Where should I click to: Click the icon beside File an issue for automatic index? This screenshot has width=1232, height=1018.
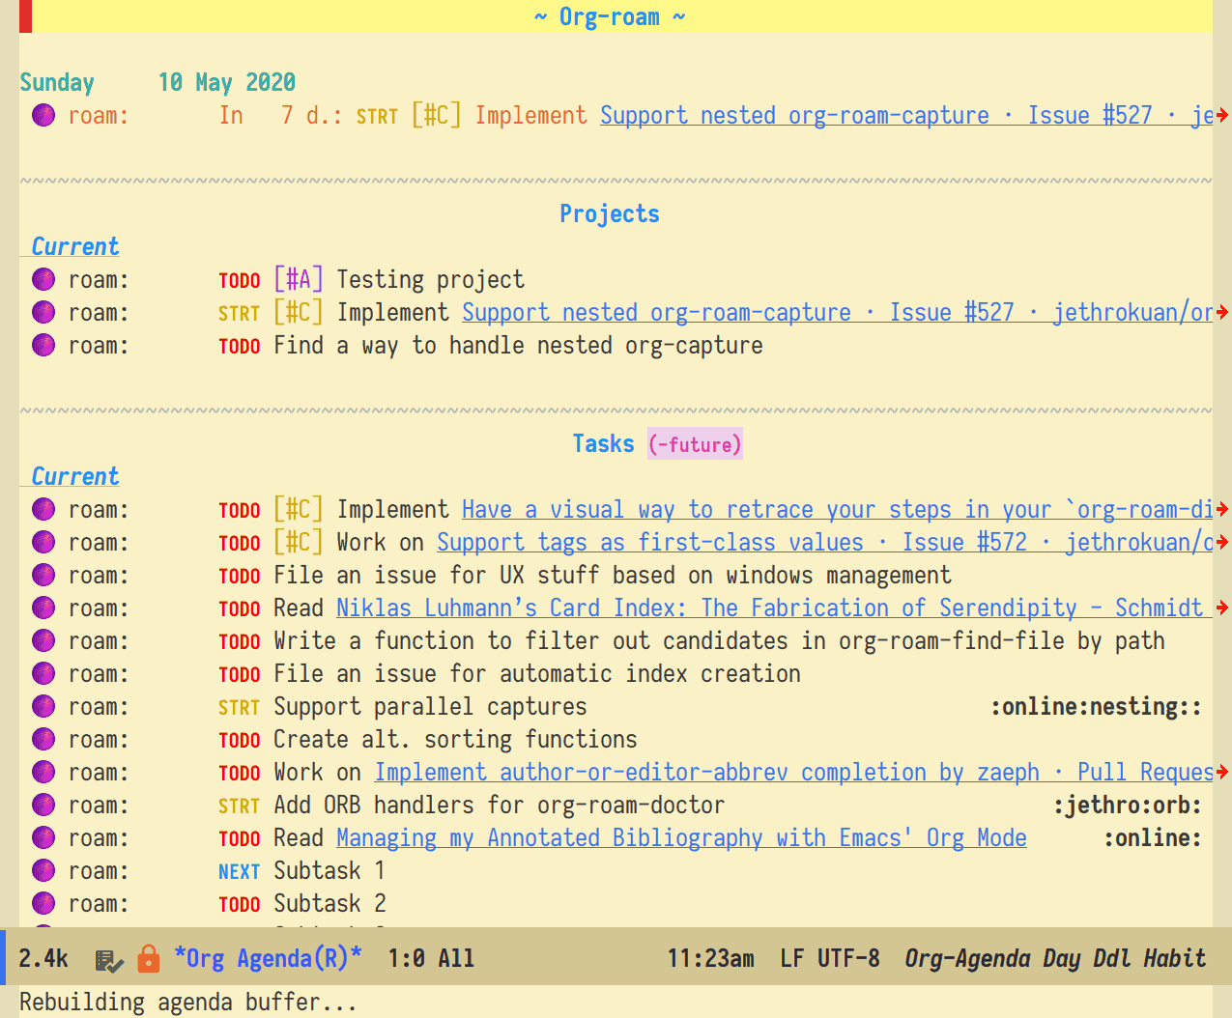pos(43,674)
